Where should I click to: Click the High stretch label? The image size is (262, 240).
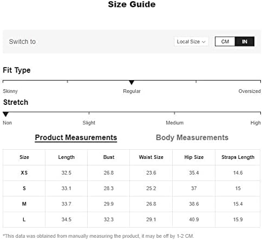coord(256,123)
